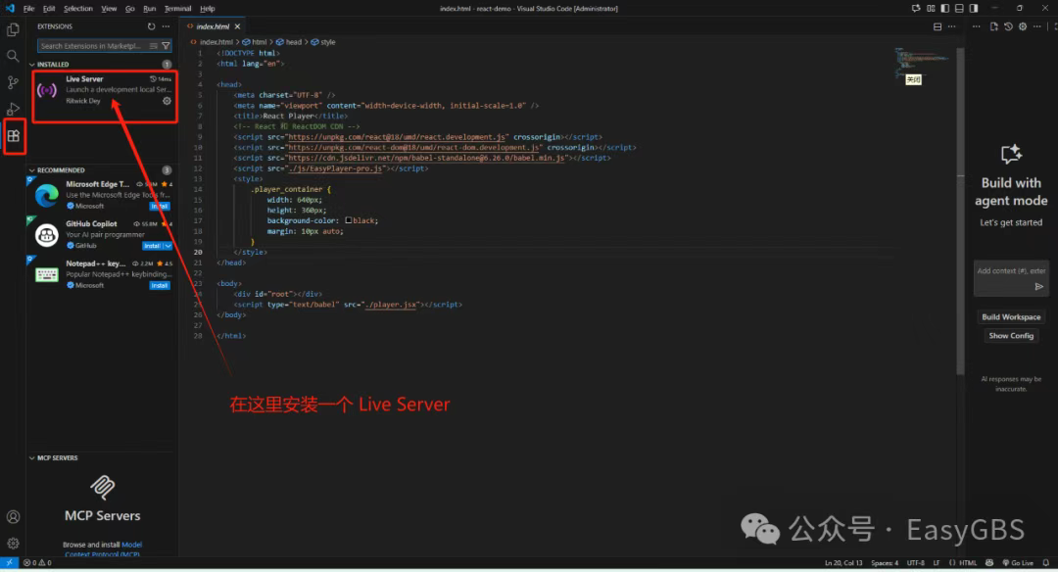Screen dimensions: 1058x572
Task: Open the Selection menu
Action: (x=78, y=9)
